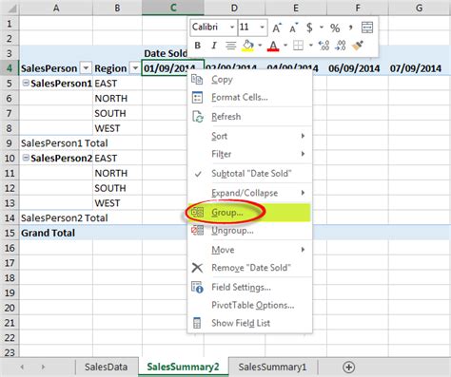Select the SalesPerson1 Total cell
This screenshot has width=451, height=377.
[x=56, y=143]
